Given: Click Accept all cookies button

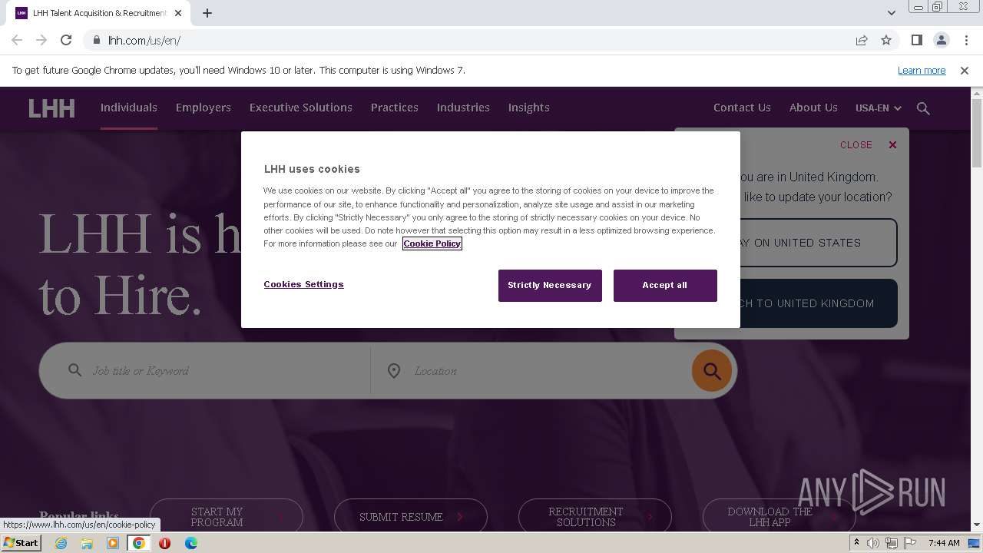Looking at the screenshot, I should point(665,286).
